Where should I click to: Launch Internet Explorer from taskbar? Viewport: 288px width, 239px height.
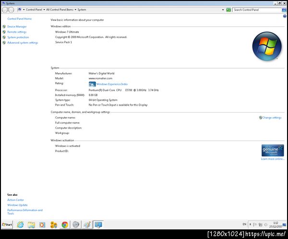click(x=20, y=225)
